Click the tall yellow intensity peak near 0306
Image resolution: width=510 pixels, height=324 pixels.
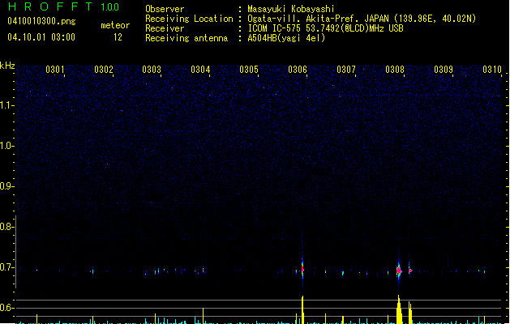(302, 309)
